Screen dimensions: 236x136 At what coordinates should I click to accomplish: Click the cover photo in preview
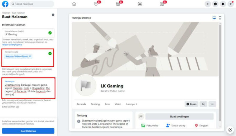(145, 49)
